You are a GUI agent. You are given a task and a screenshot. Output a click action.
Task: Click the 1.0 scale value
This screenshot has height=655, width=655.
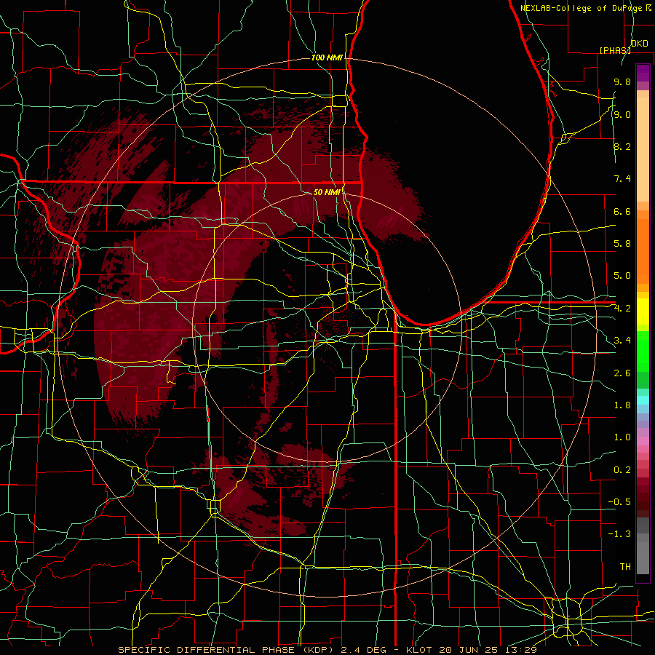[622, 437]
